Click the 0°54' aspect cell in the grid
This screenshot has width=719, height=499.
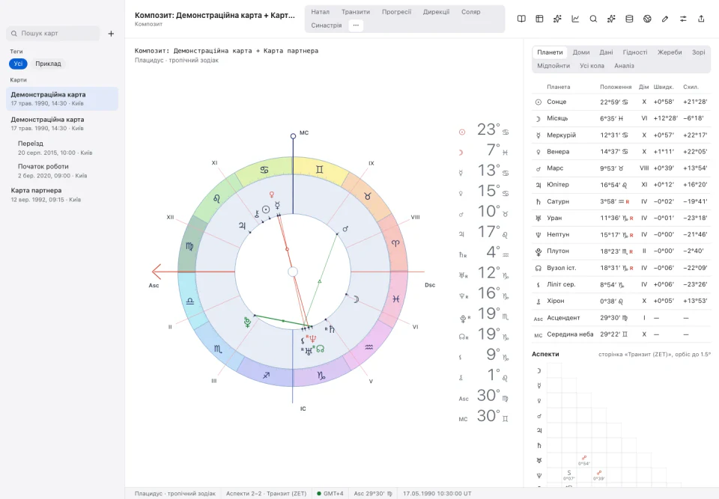coord(583,461)
